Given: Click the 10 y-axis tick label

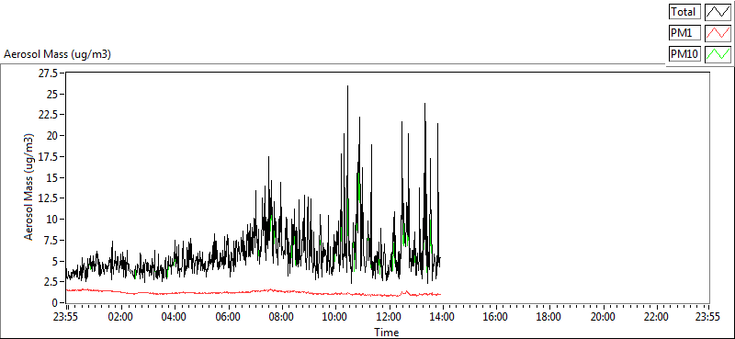Looking at the screenshot, I should click(52, 219).
